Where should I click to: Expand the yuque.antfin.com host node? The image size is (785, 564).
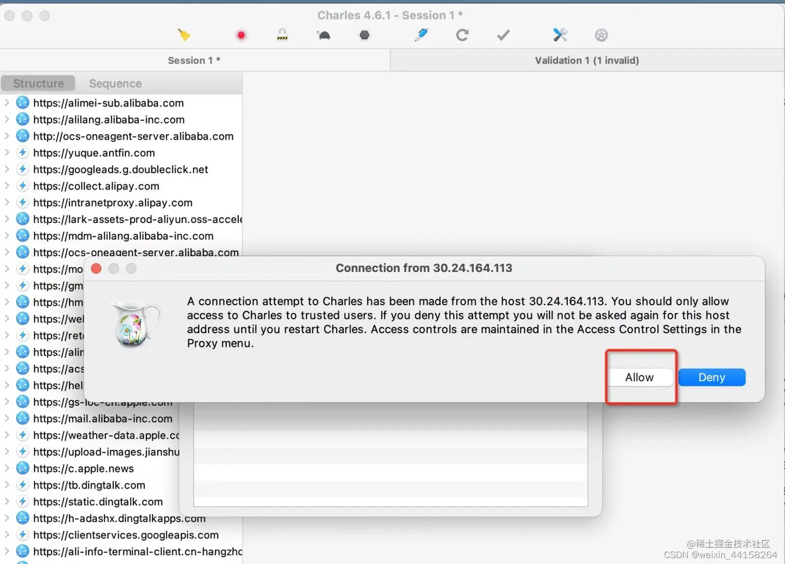coord(7,153)
